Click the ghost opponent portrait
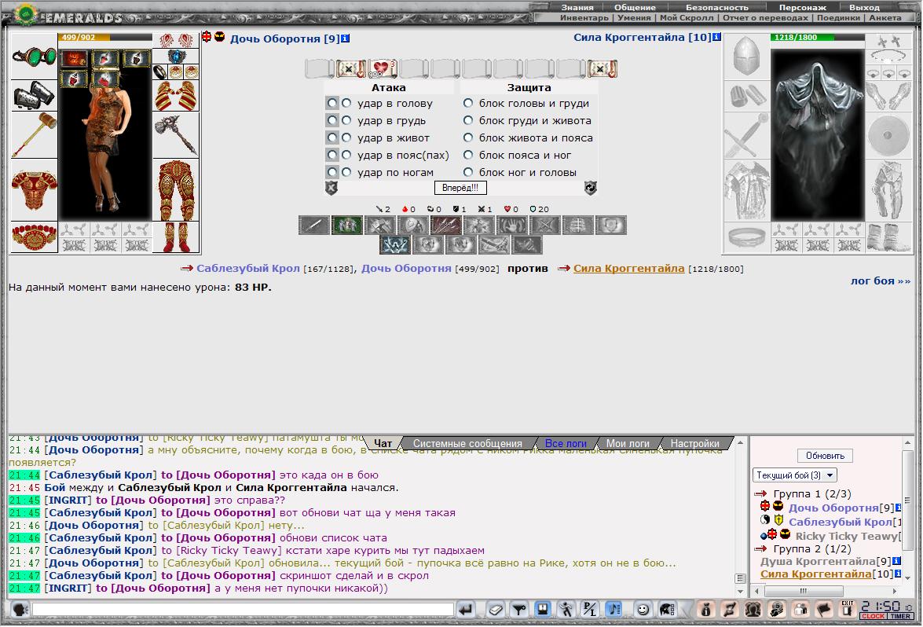 (817, 134)
